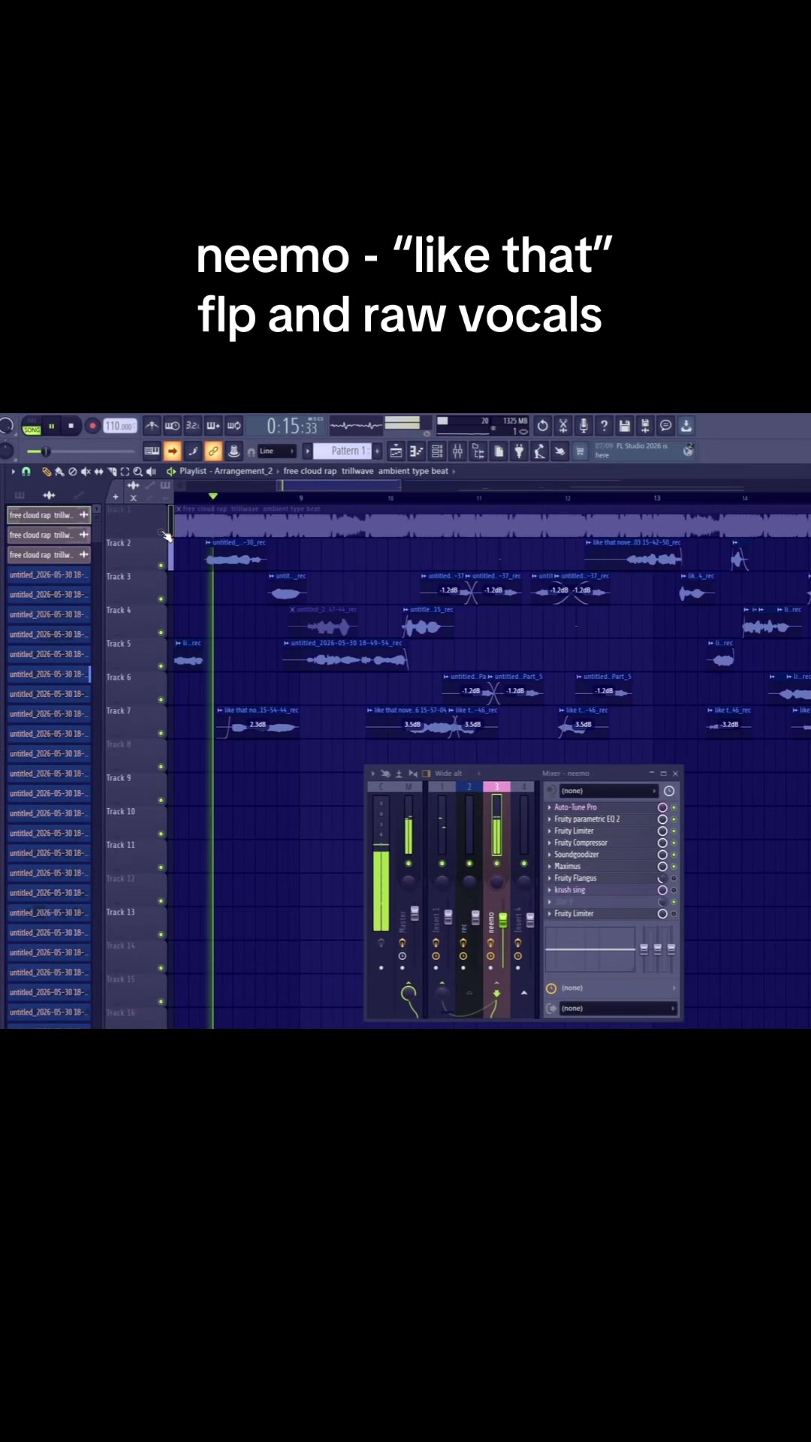Open the Maximus effect plugin
This screenshot has width=811, height=1442.
[x=568, y=867]
